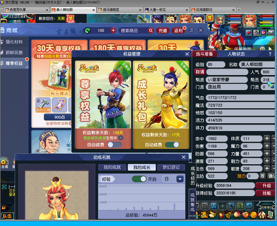Switch to 快意恩仇事 window tab
Screen dimensions: 277x226
[26, 10]
